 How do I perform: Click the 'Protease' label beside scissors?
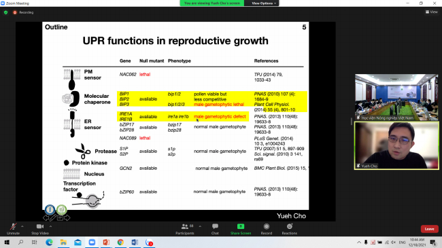tap(105, 152)
